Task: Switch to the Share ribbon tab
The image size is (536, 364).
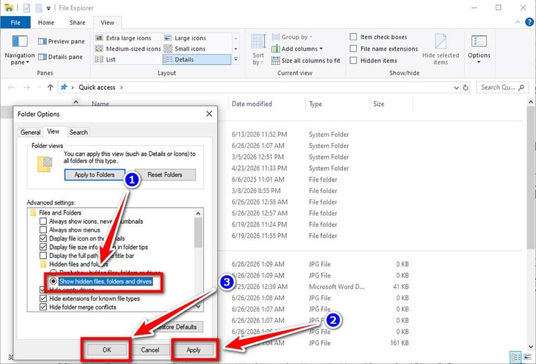Action: coord(77,23)
